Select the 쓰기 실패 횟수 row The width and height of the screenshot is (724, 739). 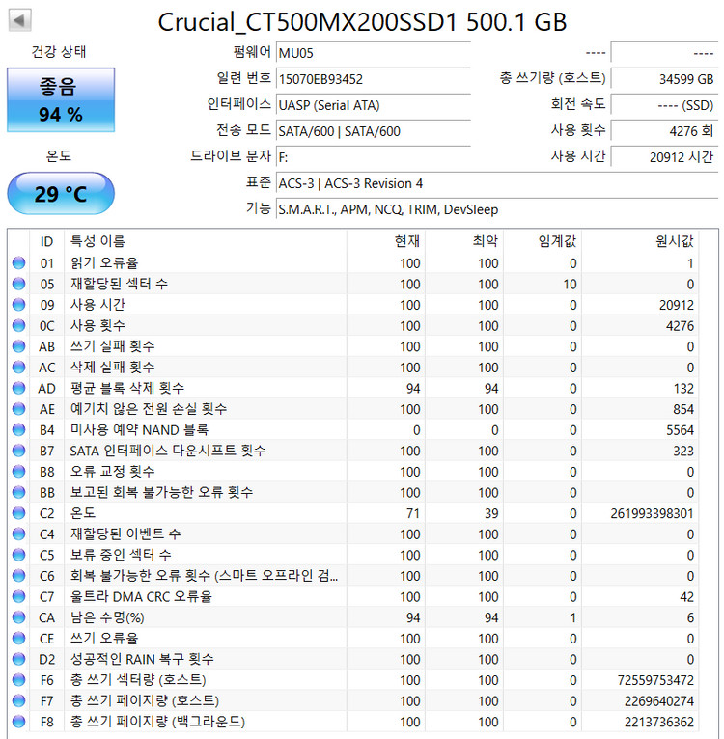pos(353,346)
